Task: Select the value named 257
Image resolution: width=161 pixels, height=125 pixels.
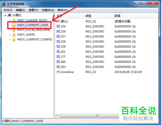Action: coord(63,36)
